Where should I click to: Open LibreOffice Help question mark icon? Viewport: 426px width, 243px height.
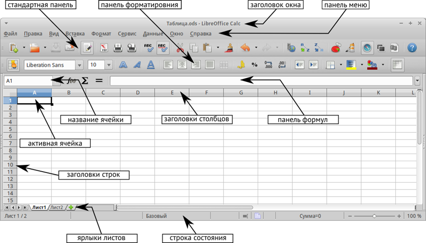[411, 48]
